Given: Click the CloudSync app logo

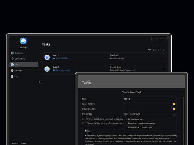Looking at the screenshot, I should [23, 41].
